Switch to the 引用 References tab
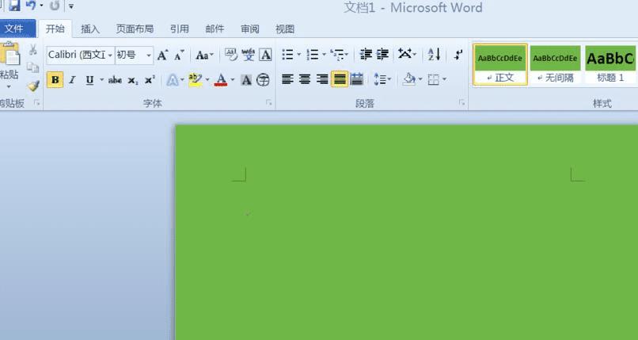Viewport: 638px width, 340px height. (x=180, y=29)
